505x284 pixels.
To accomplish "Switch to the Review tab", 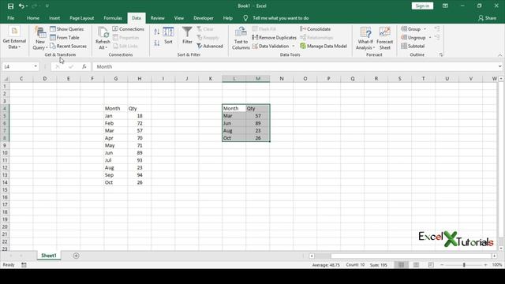I will coord(158,18).
